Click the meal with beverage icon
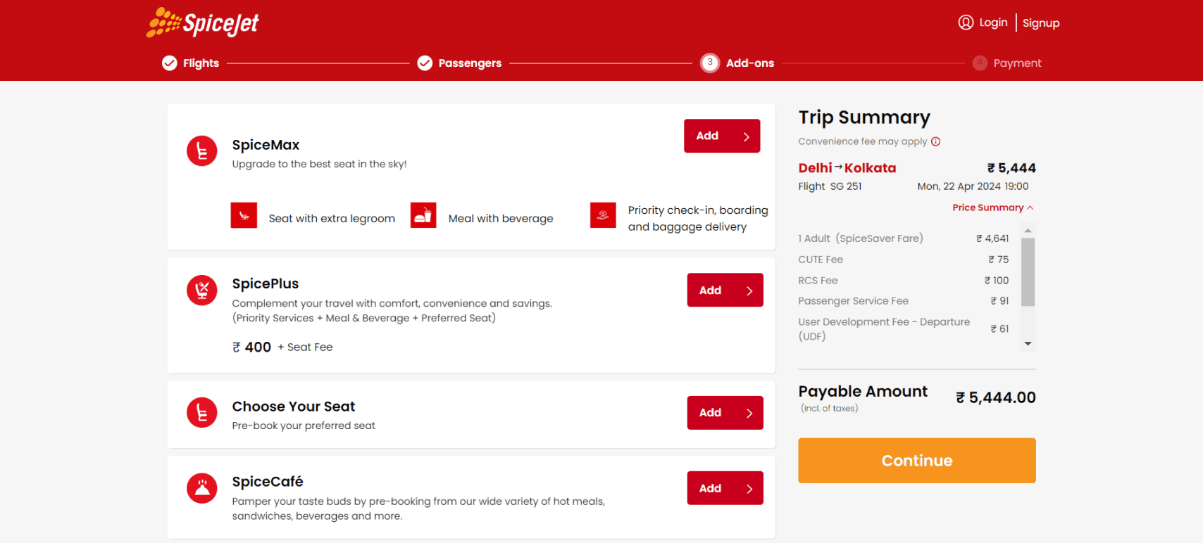Screen dimensions: 1203x543 pos(423,215)
